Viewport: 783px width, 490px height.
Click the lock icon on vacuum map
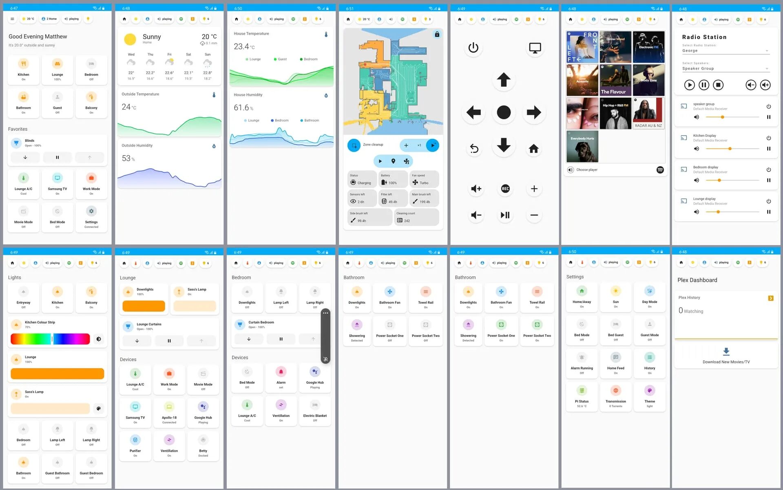click(437, 34)
